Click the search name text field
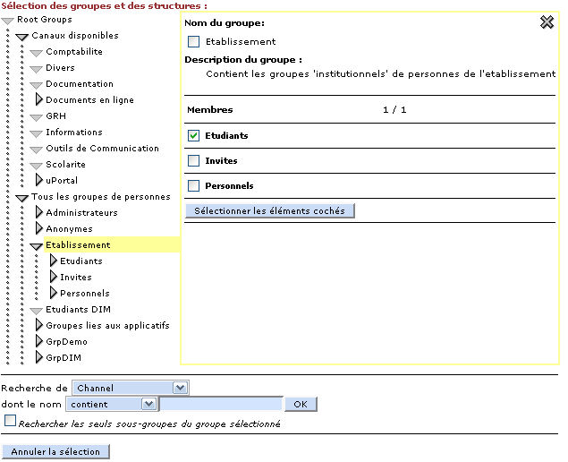The height and width of the screenshot is (462, 568). [221, 405]
